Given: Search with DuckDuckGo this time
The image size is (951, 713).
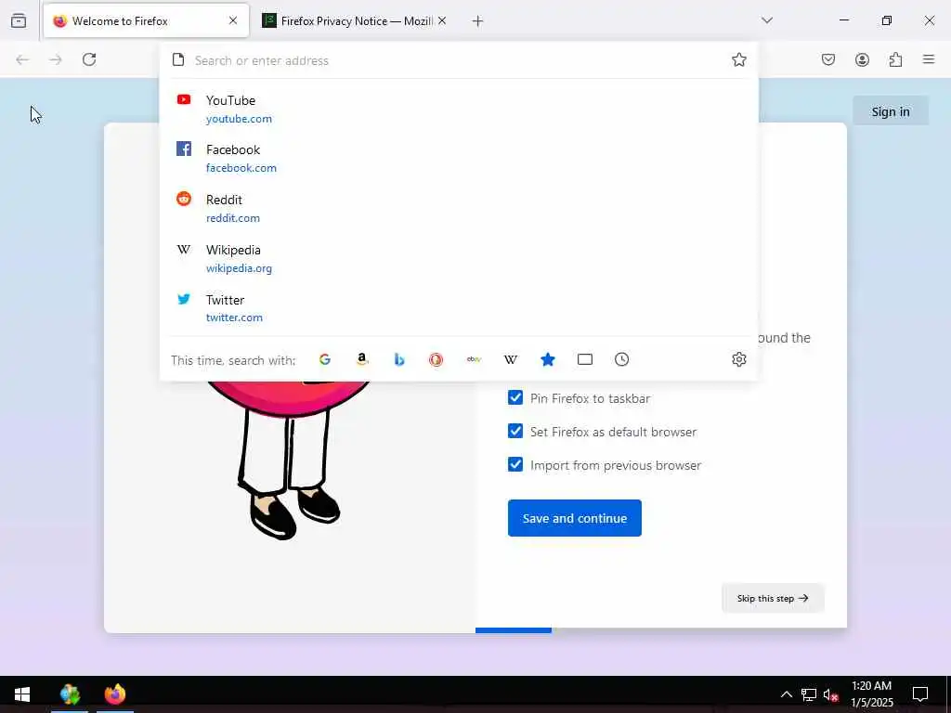Looking at the screenshot, I should click(x=436, y=359).
